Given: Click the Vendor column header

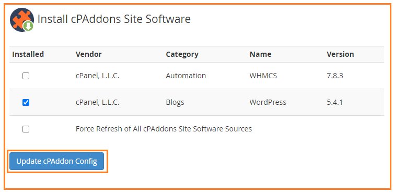Looking at the screenshot, I should tap(89, 54).
